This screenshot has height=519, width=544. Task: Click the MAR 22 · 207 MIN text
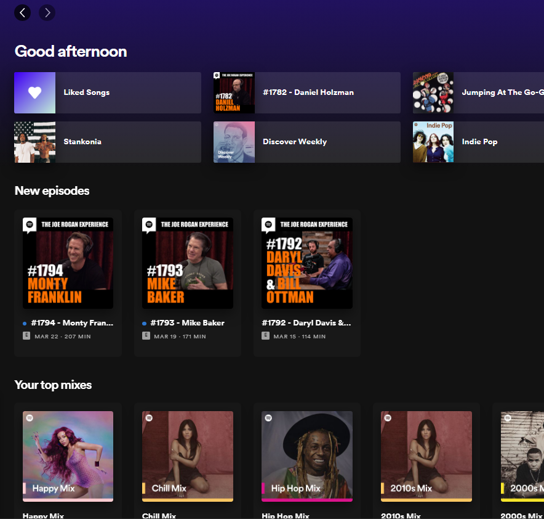[x=63, y=337]
